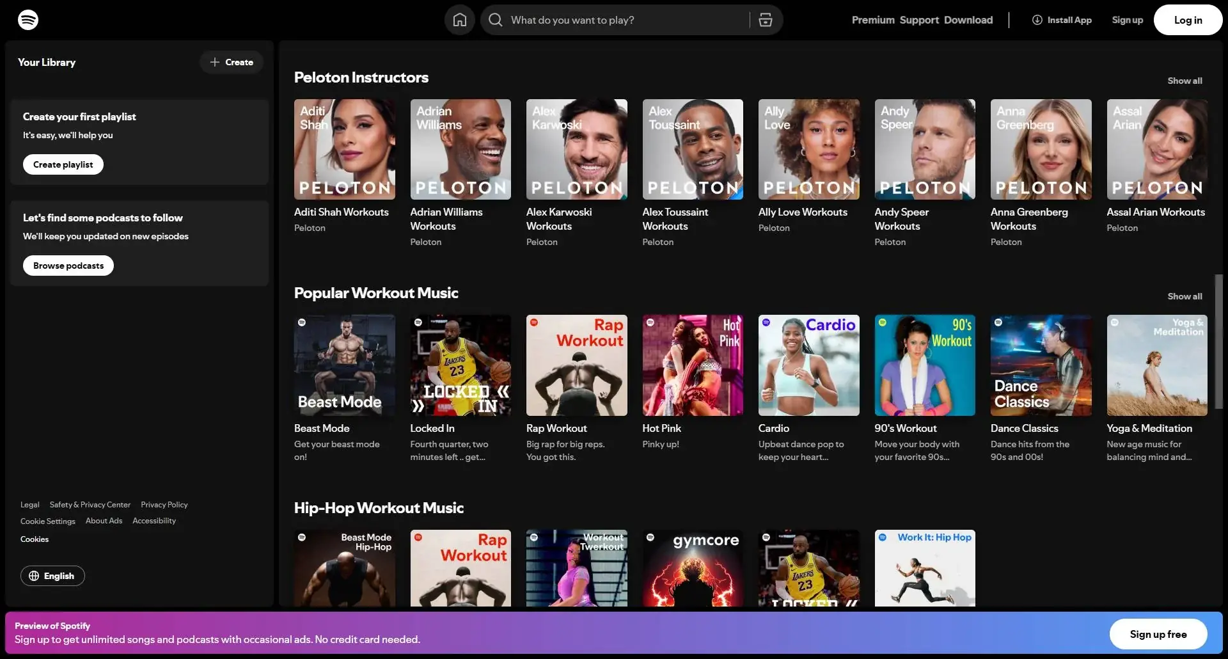1228x659 pixels.
Task: Open the Dance Classics playlist cover
Action: pyautogui.click(x=1041, y=365)
